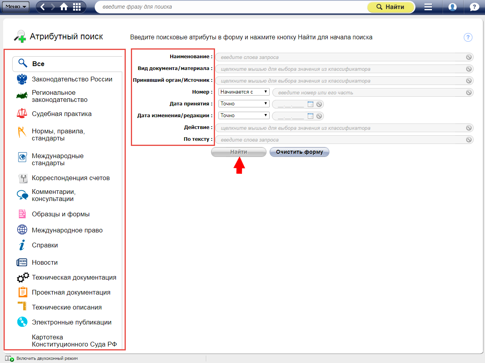Go back with the left arrow icon
Screen dimensions: 485x363
click(x=43, y=7)
